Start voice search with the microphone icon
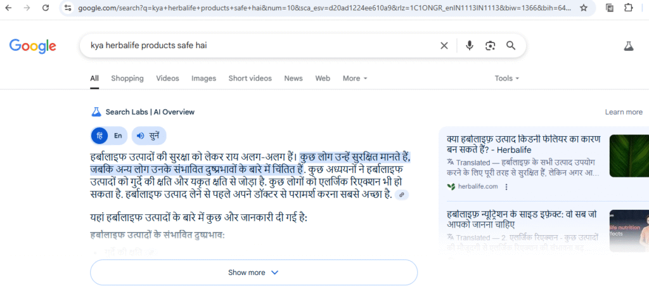Screen dimensions: 649x289 coord(470,46)
